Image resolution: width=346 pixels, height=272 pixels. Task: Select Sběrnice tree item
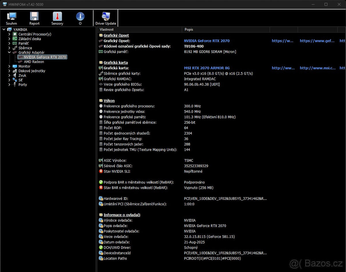tap(25, 48)
